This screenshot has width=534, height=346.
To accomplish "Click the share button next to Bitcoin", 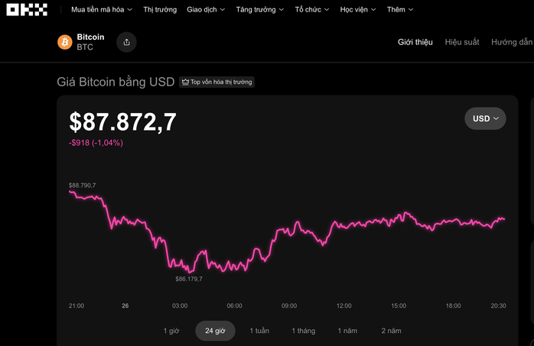I will [x=126, y=42].
